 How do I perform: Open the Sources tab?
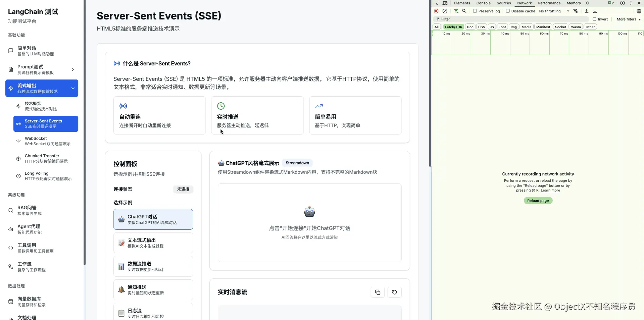coord(504,3)
